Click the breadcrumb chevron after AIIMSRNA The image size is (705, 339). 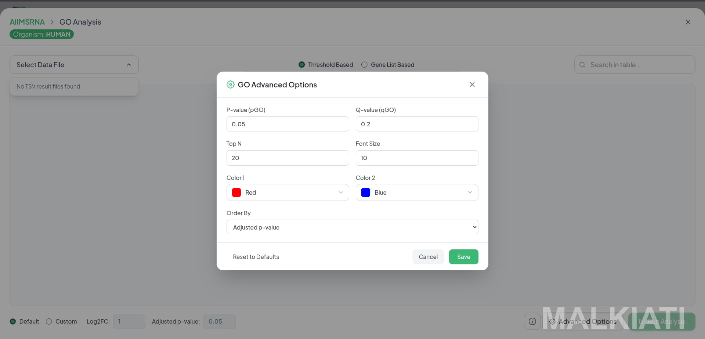pyautogui.click(x=52, y=22)
